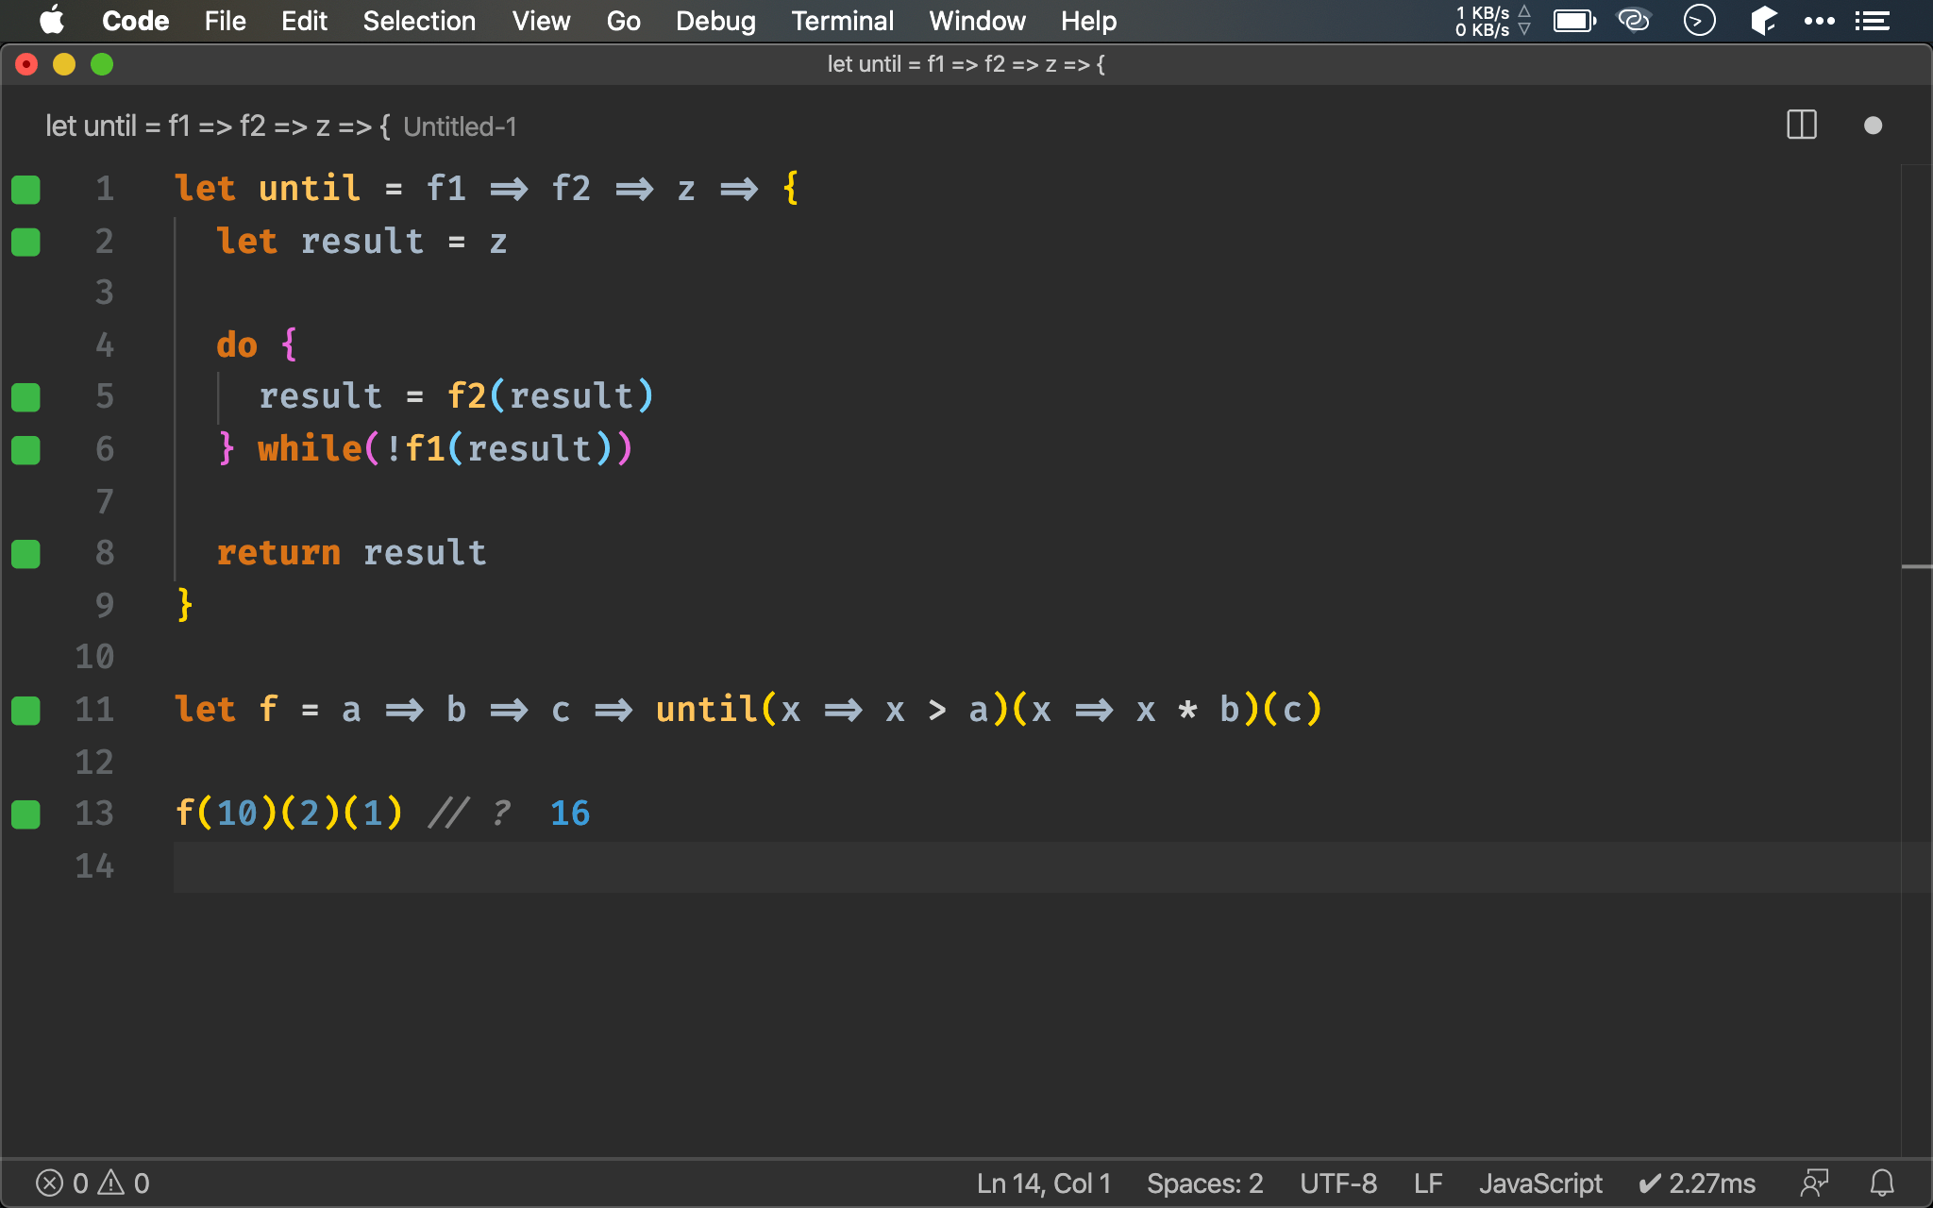Screen dimensions: 1933x1208
Task: Open the Terminal menu
Action: coord(842,21)
